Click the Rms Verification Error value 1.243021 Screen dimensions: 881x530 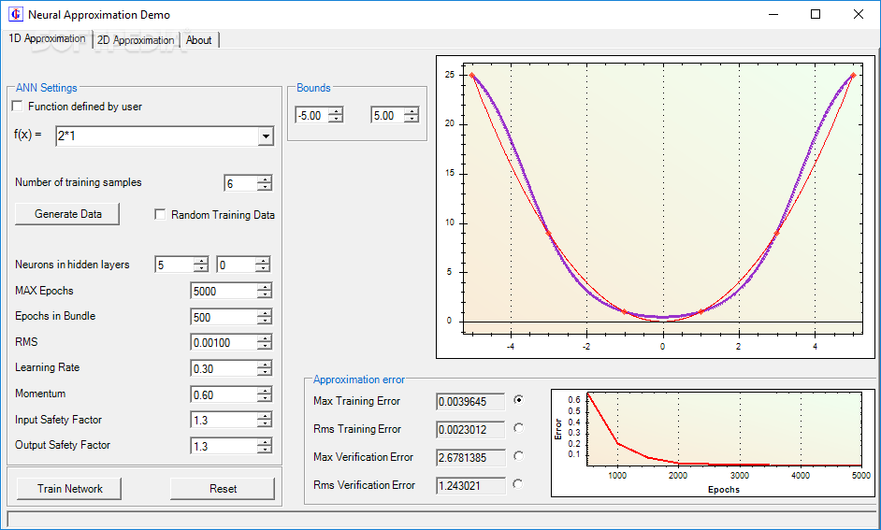click(470, 486)
